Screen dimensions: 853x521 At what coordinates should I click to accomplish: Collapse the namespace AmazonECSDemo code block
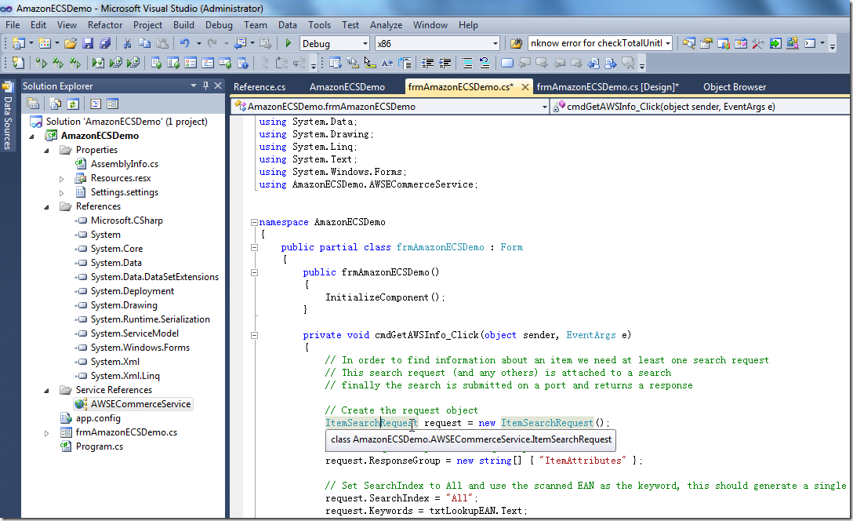(x=253, y=222)
